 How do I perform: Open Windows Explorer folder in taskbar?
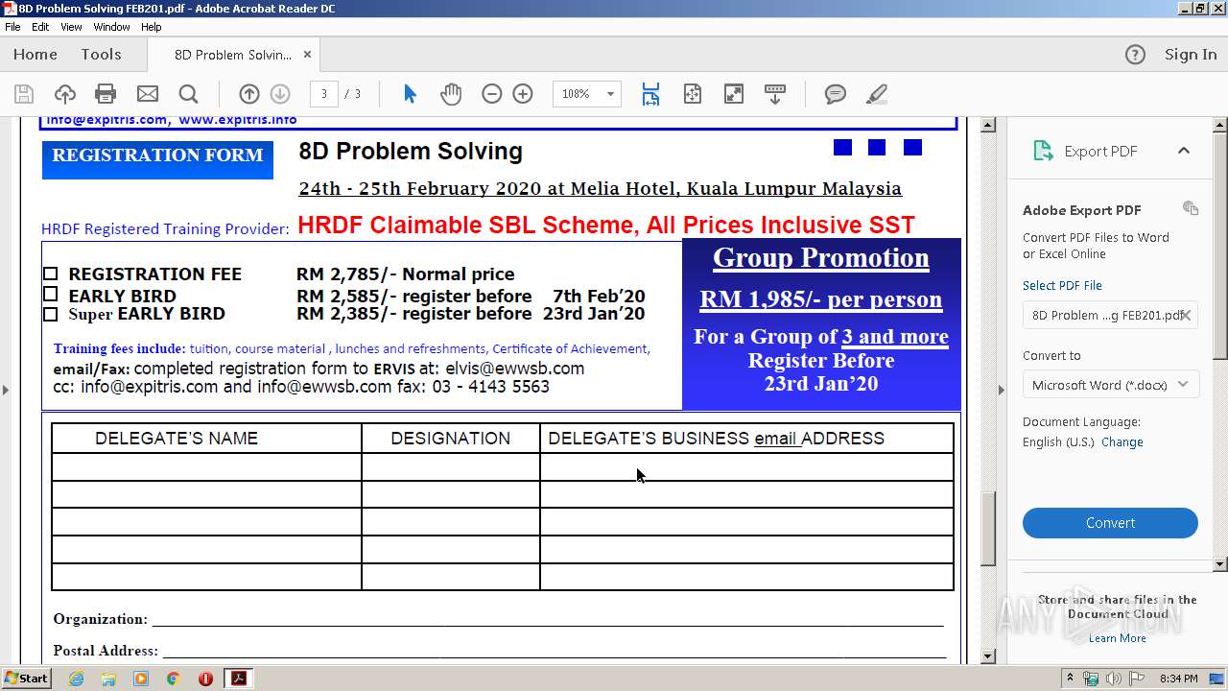108,679
